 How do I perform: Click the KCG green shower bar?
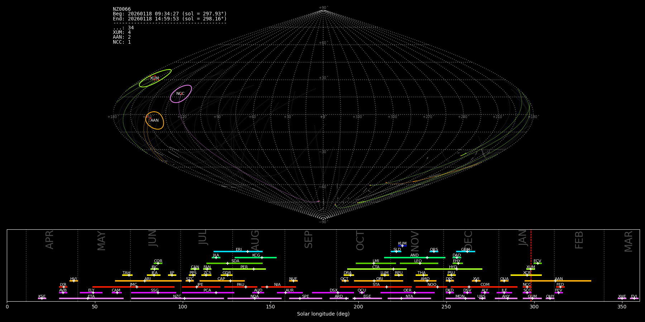coord(255,257)
